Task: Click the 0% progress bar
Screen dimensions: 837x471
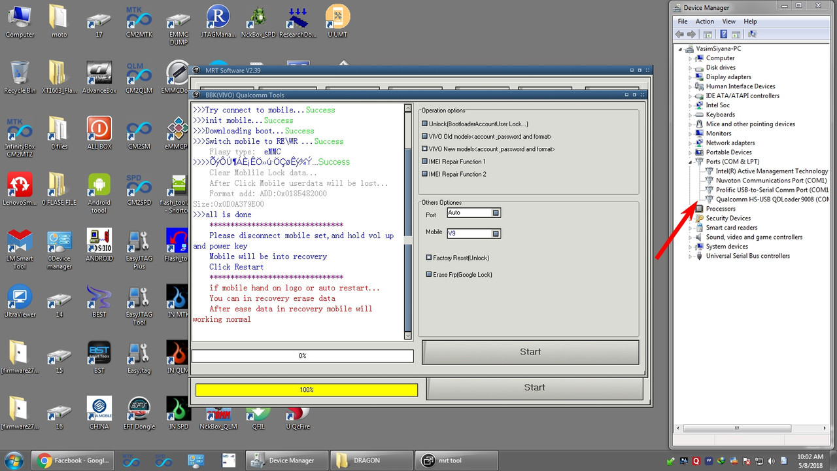Action: tap(303, 356)
